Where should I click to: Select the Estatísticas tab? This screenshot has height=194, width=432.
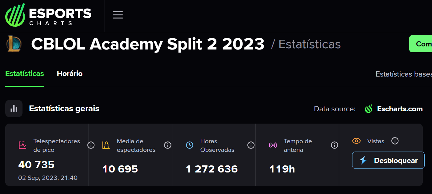click(x=24, y=73)
